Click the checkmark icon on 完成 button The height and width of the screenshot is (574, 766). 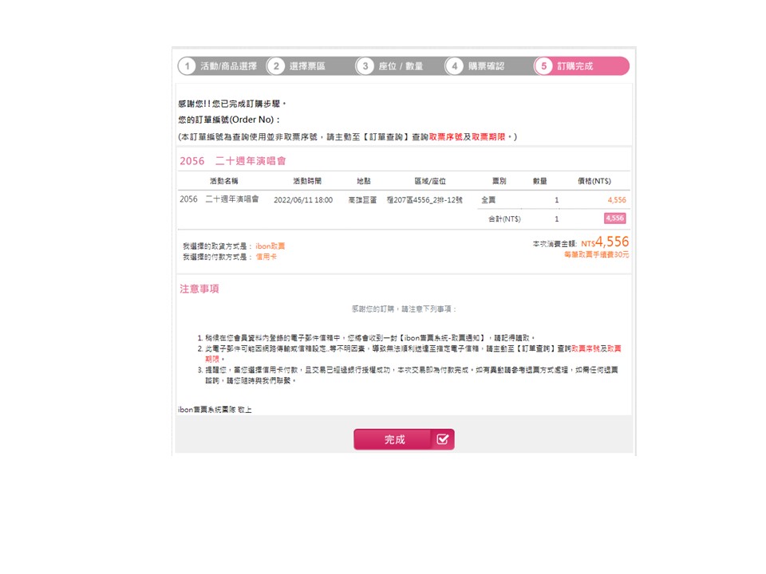(x=443, y=439)
